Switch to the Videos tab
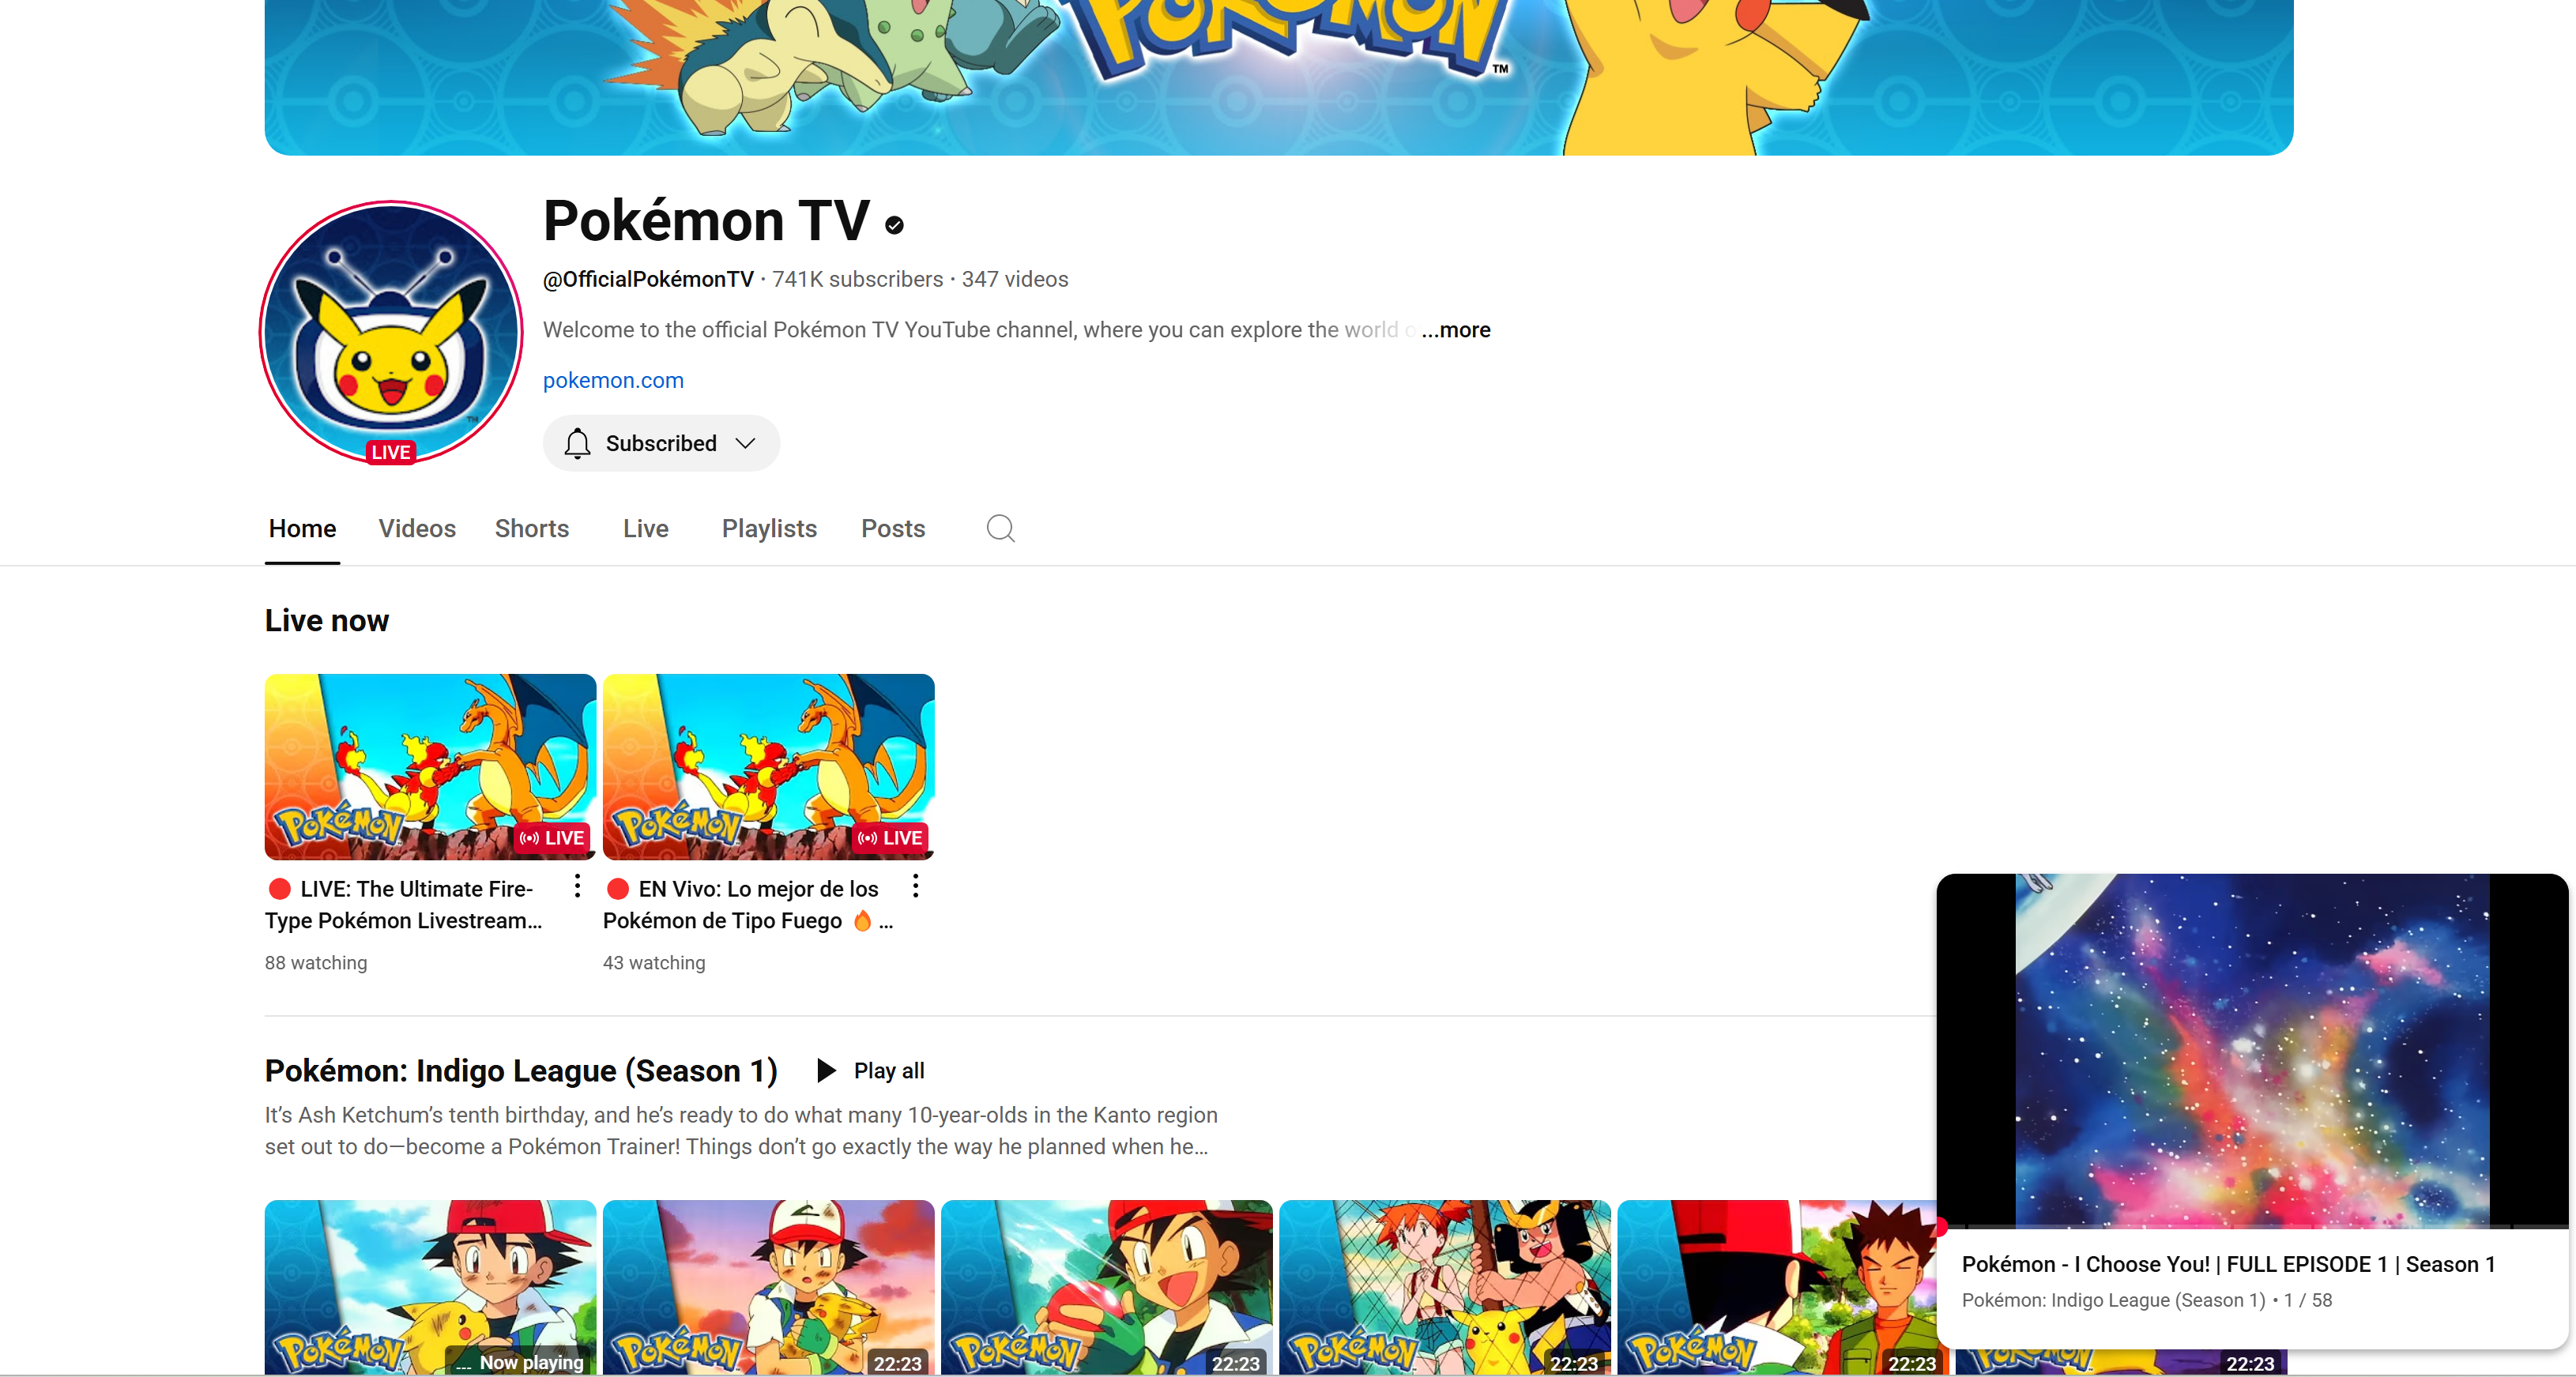 (x=417, y=528)
